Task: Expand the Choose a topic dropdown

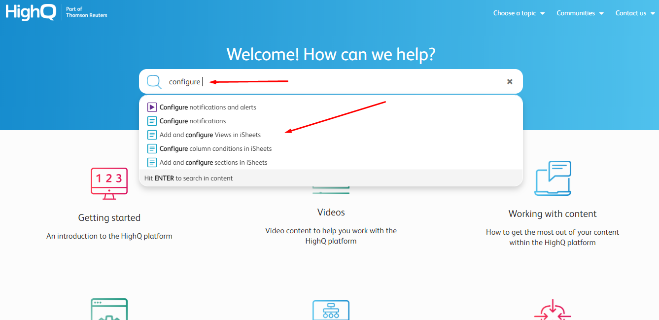Action: coord(519,13)
